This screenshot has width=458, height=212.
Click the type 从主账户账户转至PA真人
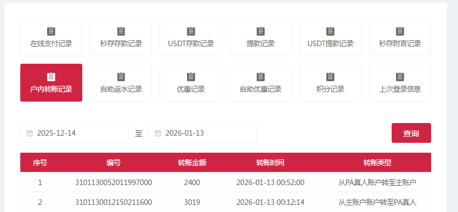(377, 202)
